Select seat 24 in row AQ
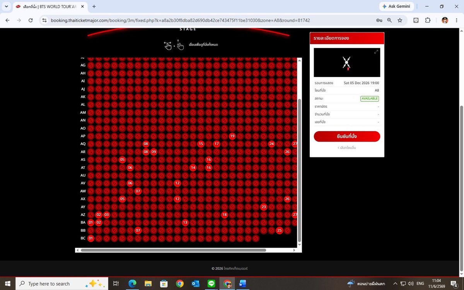This screenshot has height=290, width=464. coord(271,144)
